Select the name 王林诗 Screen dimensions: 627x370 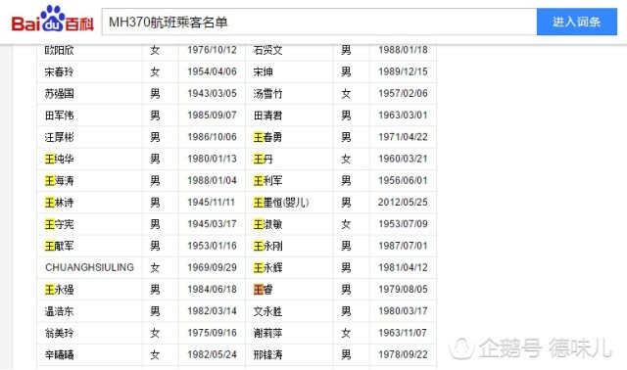[x=59, y=203]
